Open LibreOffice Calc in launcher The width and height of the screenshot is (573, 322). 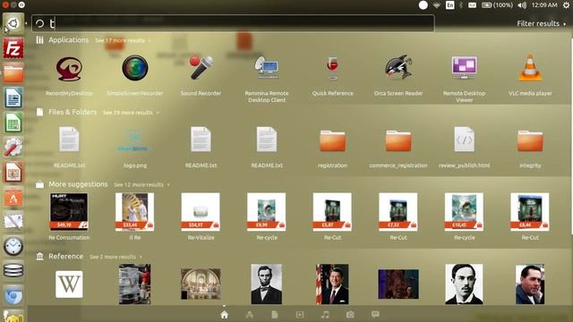pyautogui.click(x=13, y=123)
